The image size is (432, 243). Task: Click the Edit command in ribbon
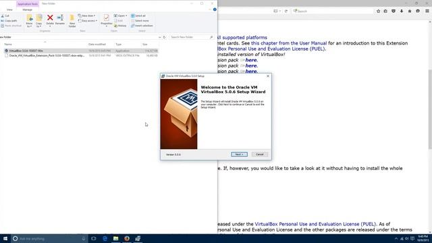tap(119, 21)
